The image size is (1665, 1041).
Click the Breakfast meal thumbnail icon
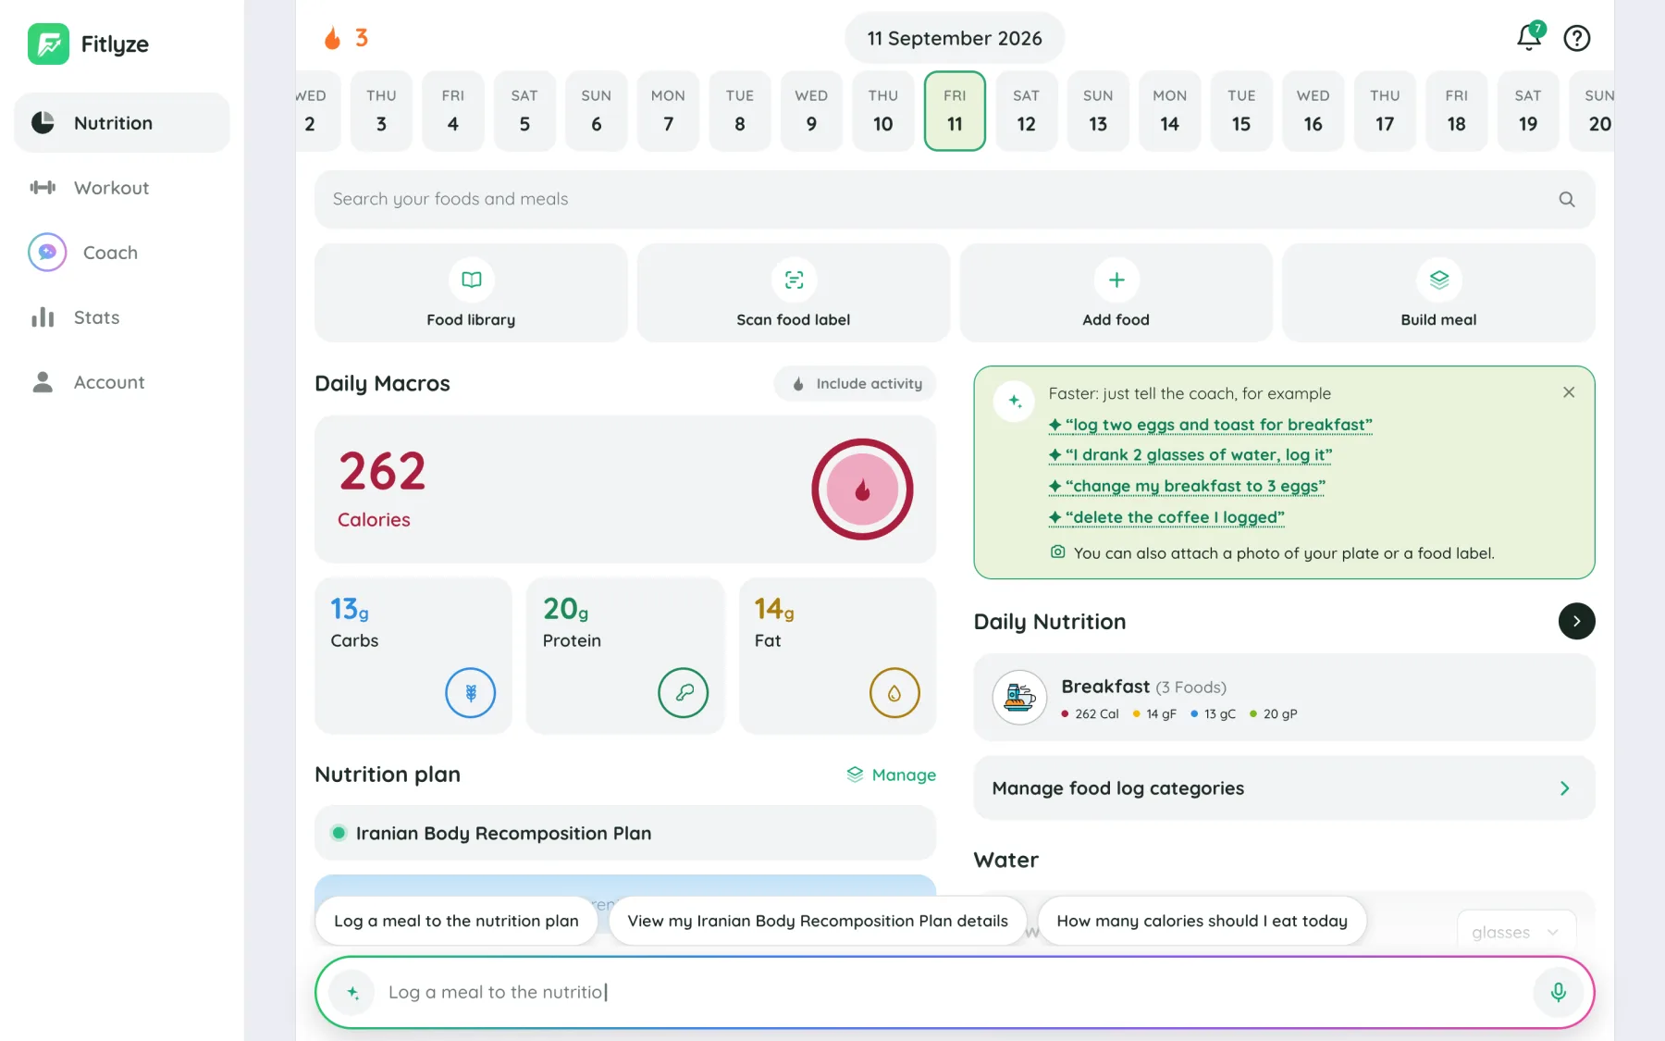[1019, 697]
